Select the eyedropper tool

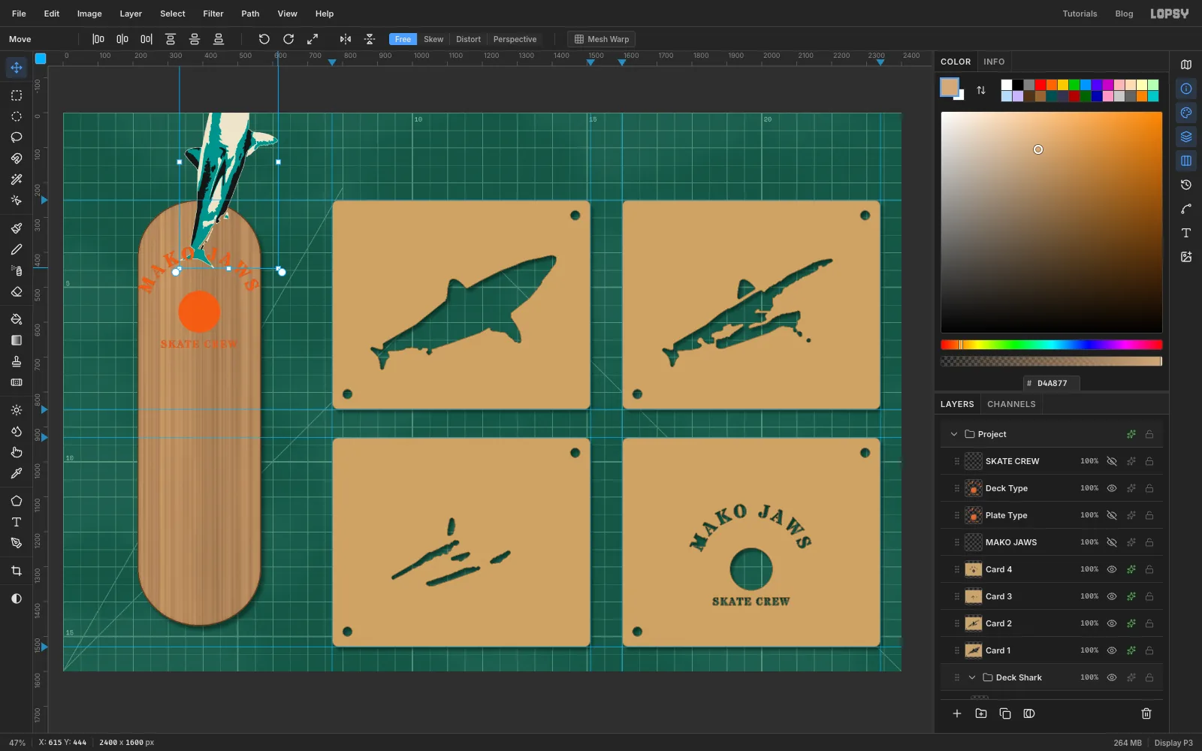point(17,473)
